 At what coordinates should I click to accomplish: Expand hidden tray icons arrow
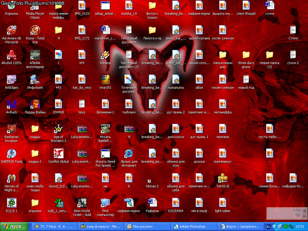[275, 227]
